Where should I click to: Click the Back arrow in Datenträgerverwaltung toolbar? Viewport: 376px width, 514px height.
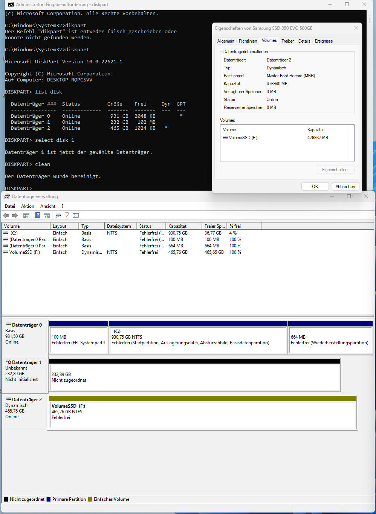pos(6,216)
